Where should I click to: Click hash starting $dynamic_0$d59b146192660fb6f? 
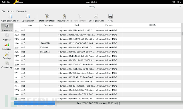point(77,60)
